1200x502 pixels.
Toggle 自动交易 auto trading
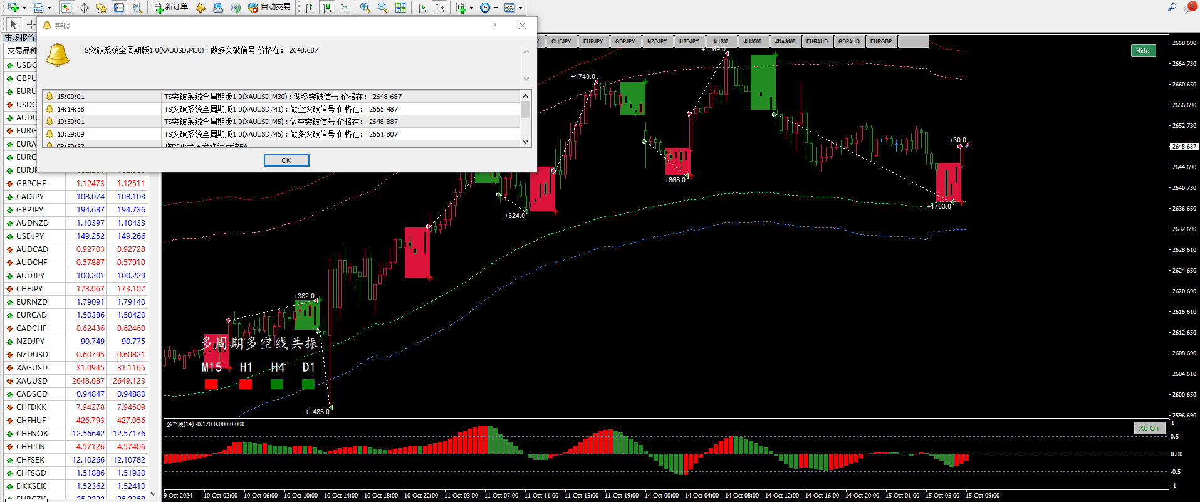click(x=269, y=8)
